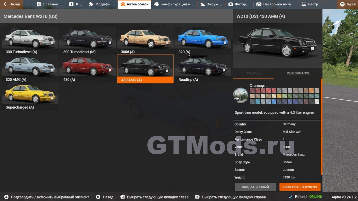The width and height of the screenshot is (358, 201).
Task: Click the ЗАМЕНИТЬ ТЕКУЩУЮ button
Action: click(300, 187)
